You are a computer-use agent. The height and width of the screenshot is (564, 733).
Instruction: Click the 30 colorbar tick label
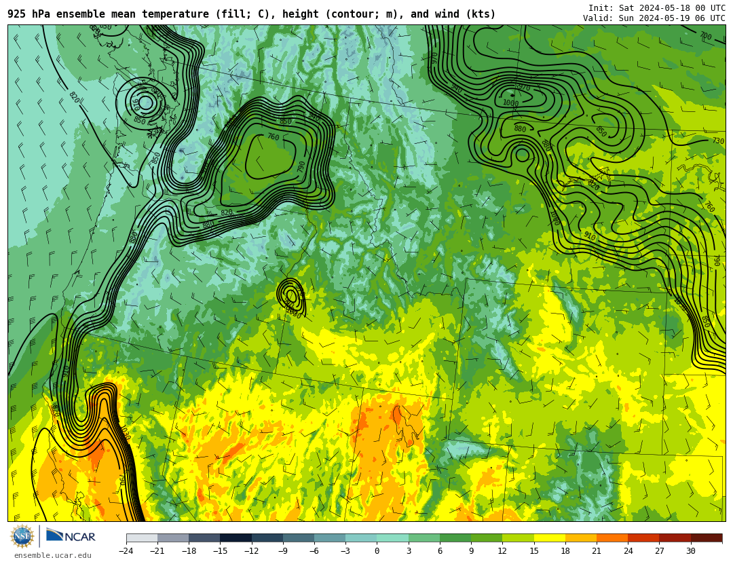coord(690,551)
